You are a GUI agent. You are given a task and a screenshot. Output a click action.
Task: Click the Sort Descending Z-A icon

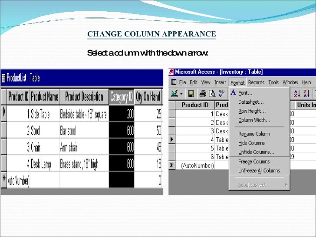(306, 93)
